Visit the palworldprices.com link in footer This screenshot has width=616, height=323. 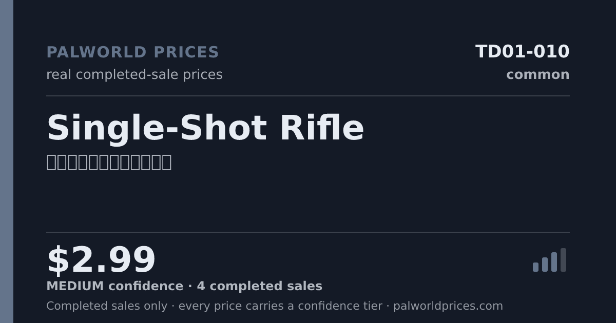pos(448,306)
